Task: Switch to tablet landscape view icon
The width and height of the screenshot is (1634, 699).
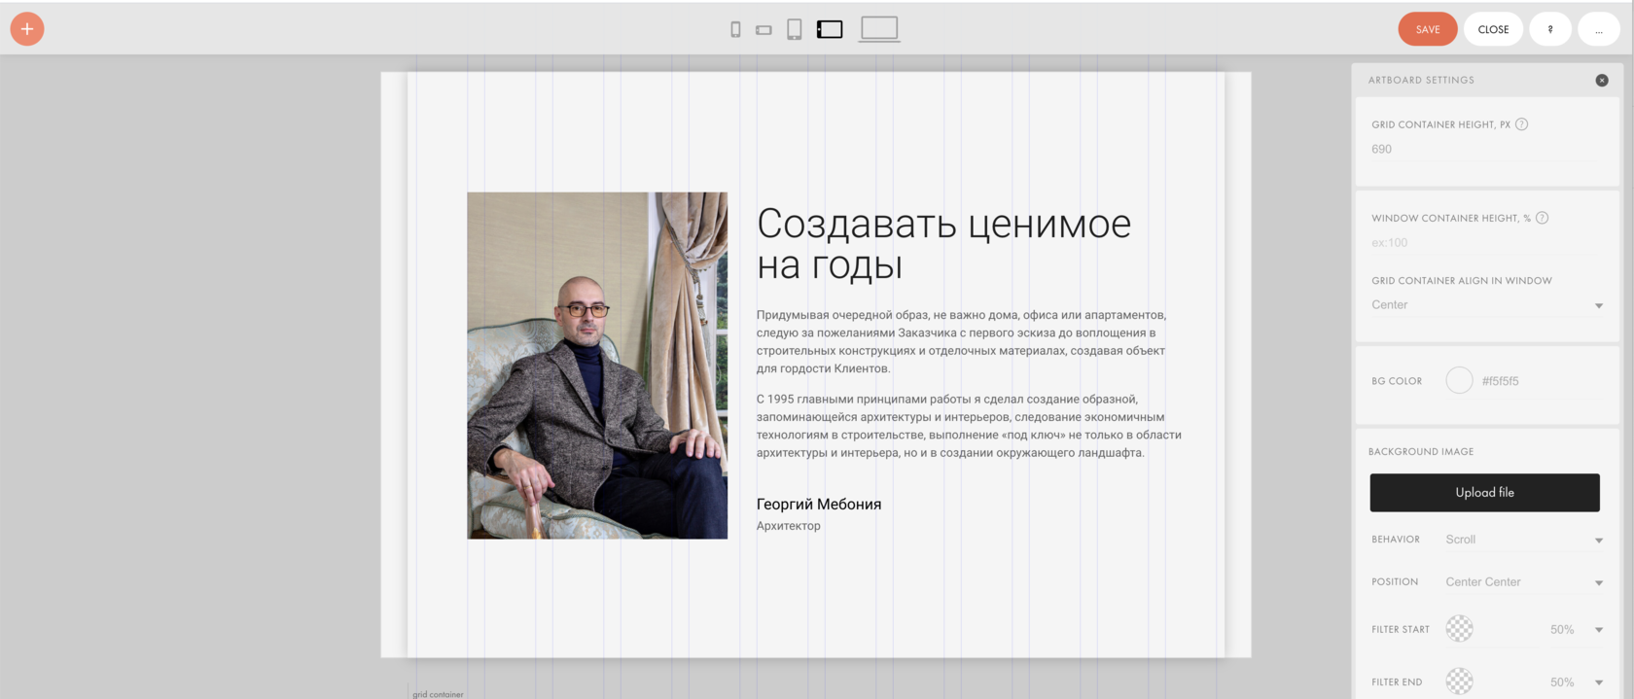Action: point(830,29)
